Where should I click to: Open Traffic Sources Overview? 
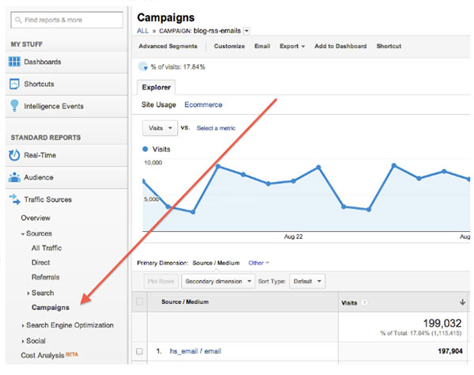[x=36, y=218]
